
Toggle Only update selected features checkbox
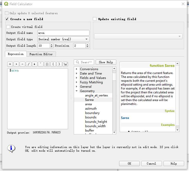(7, 13)
